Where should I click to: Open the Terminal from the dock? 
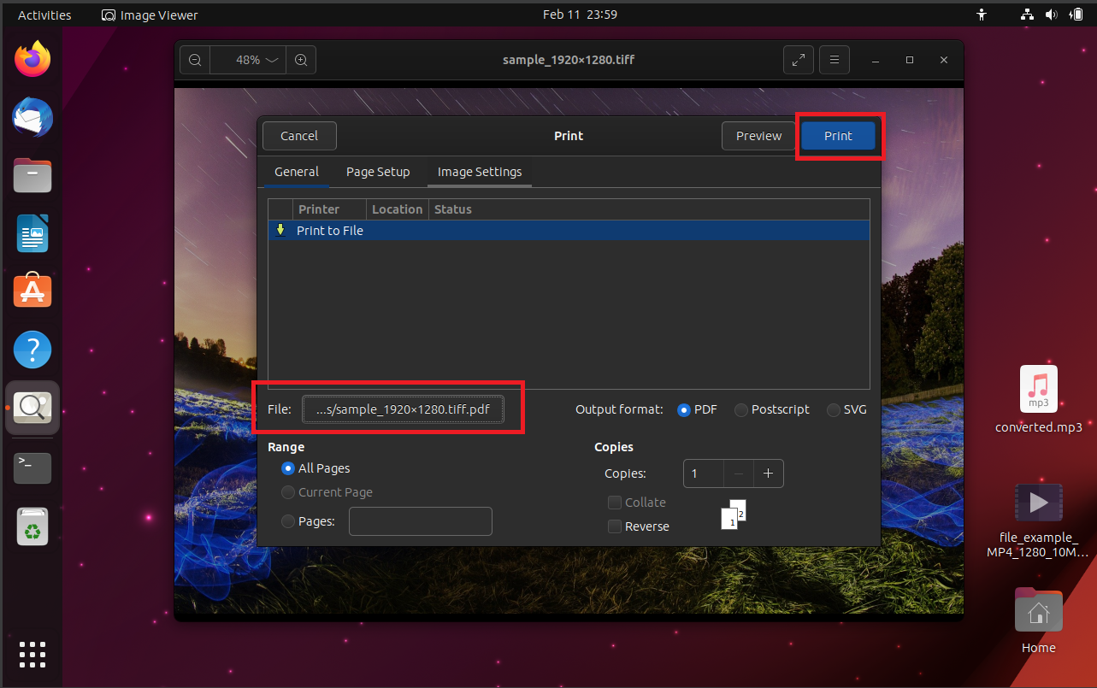click(x=32, y=467)
